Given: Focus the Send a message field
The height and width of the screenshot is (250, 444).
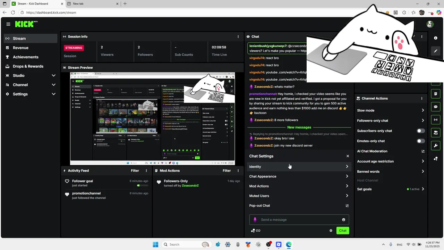Looking at the screenshot, I should tap(299, 220).
